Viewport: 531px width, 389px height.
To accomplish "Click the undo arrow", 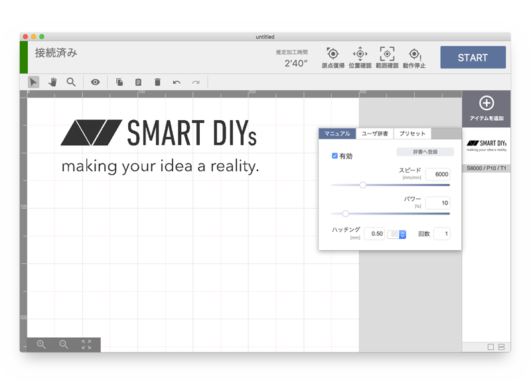I will point(176,82).
